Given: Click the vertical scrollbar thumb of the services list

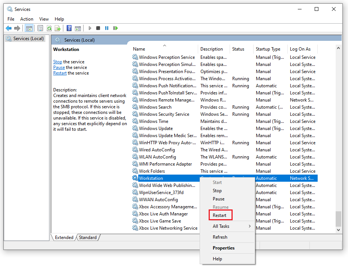Looking at the screenshot, I should pos(338,219).
